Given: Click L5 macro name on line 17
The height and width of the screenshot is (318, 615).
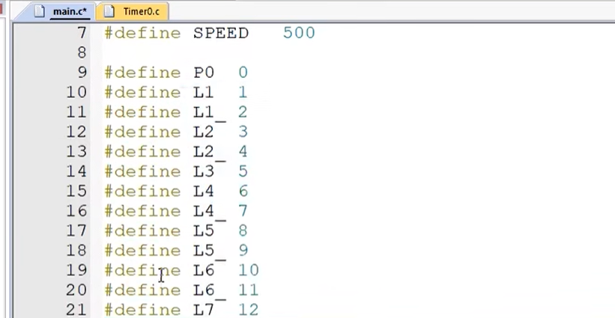Looking at the screenshot, I should click(204, 230).
